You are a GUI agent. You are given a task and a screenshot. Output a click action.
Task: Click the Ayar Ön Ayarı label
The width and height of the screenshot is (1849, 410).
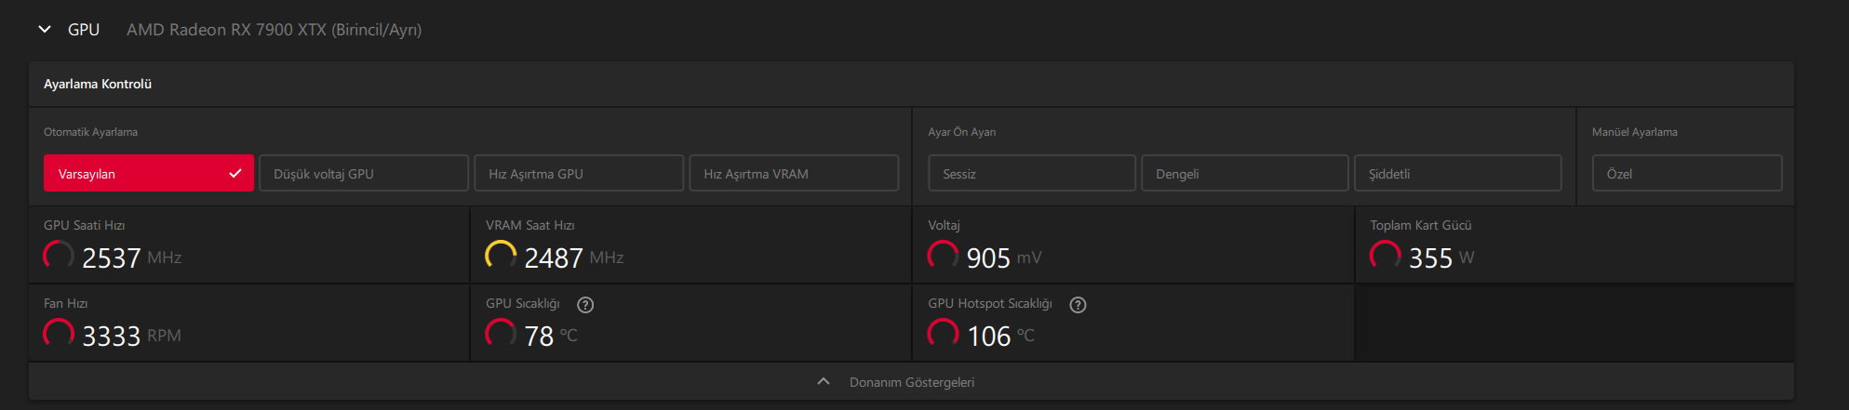tap(961, 132)
